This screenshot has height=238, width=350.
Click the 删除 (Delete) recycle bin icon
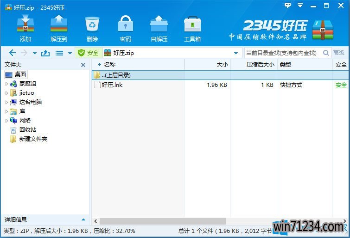coord(92,24)
